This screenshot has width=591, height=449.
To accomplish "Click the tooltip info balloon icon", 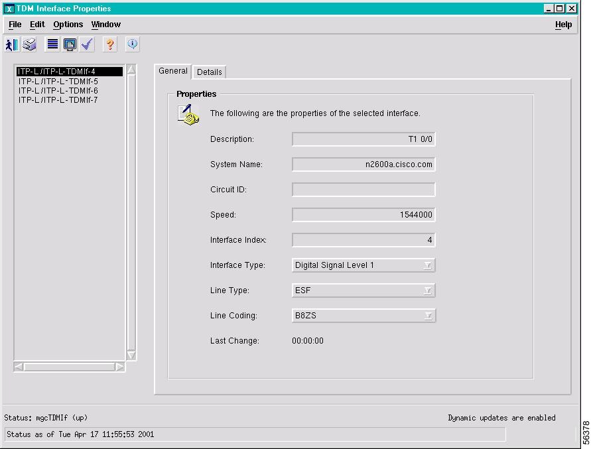I will pos(131,44).
